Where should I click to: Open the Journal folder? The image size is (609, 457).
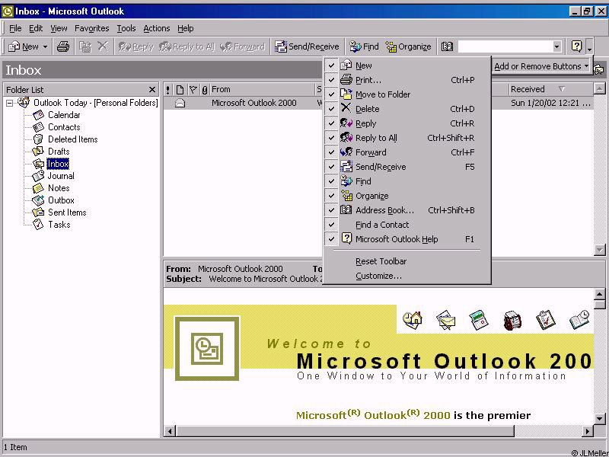(61, 176)
